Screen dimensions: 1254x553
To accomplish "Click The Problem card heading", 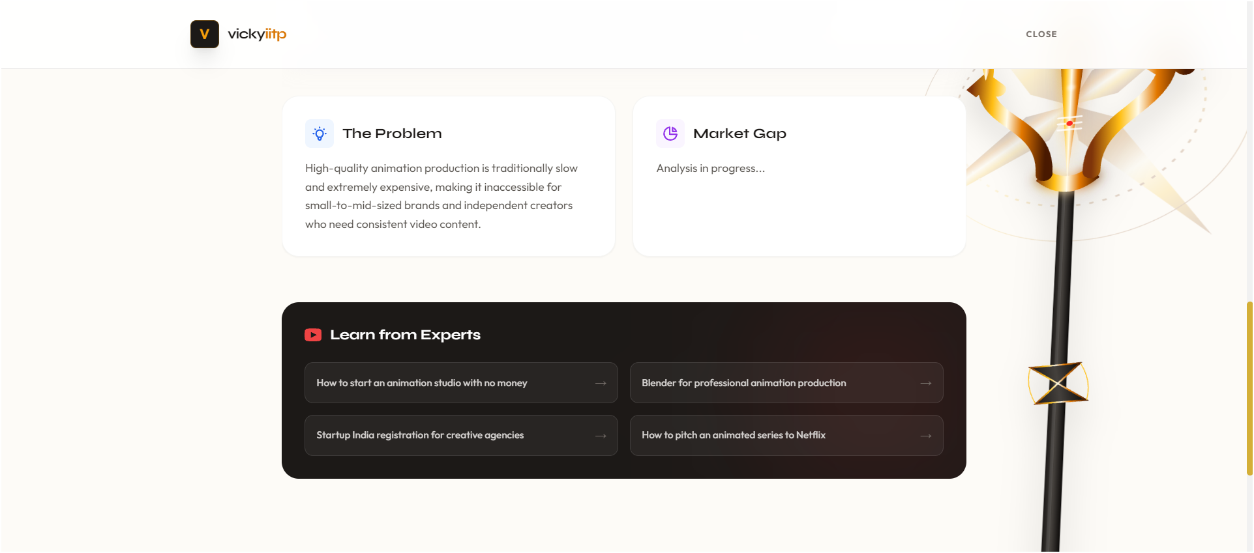I will (x=392, y=134).
